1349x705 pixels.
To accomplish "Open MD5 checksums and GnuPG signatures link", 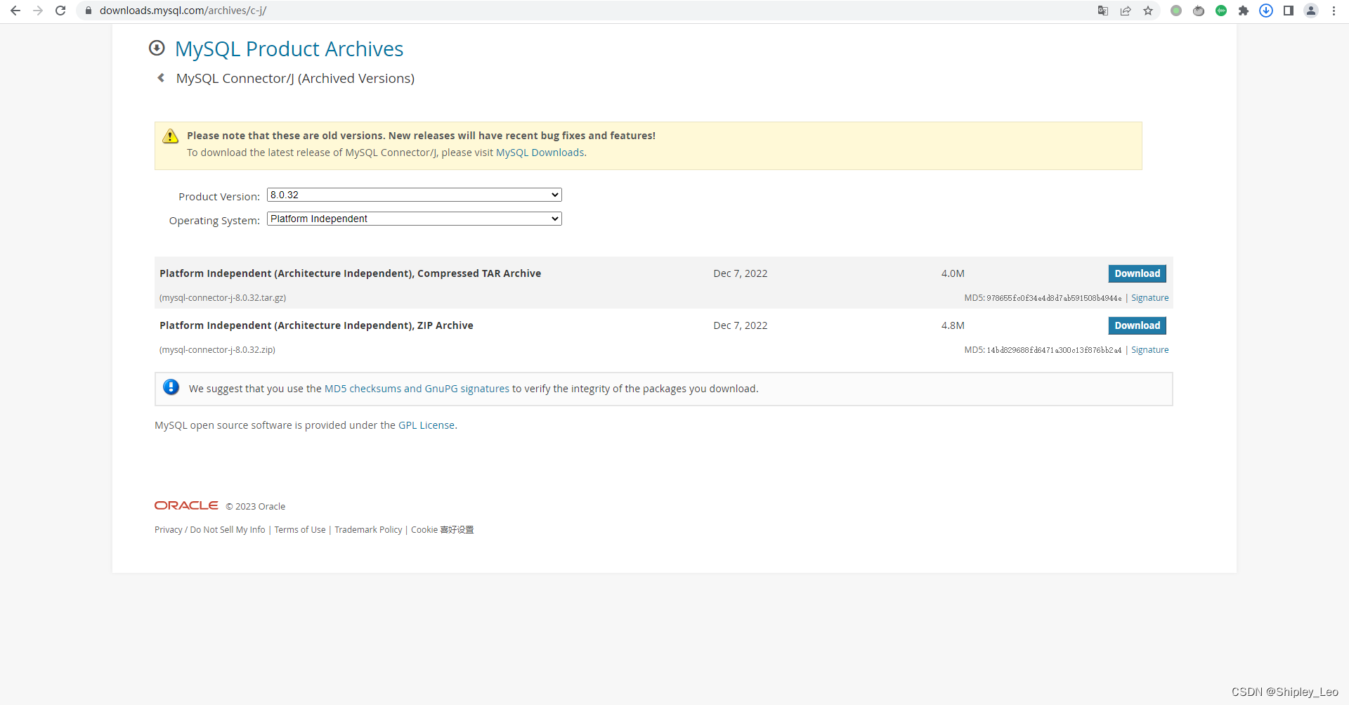I will [x=417, y=389].
